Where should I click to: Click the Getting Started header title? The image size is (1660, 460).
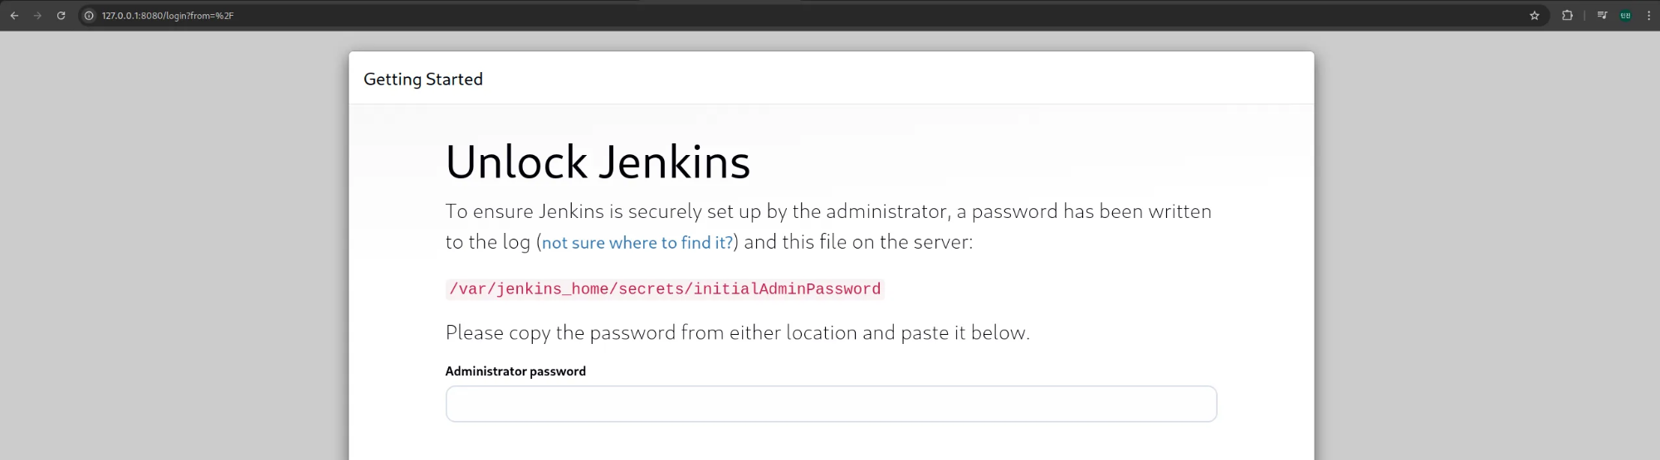(x=423, y=80)
